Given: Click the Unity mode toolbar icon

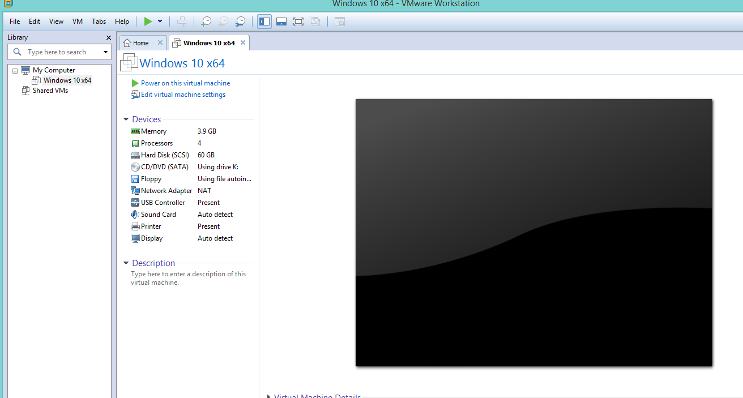Looking at the screenshot, I should [315, 22].
